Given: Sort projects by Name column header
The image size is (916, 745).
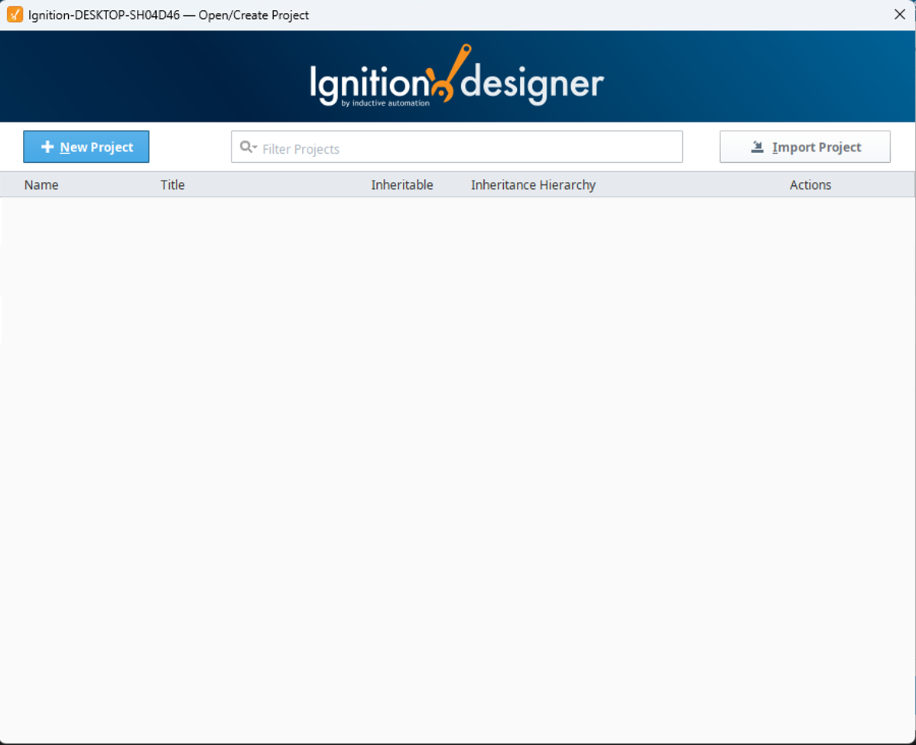Looking at the screenshot, I should point(41,184).
